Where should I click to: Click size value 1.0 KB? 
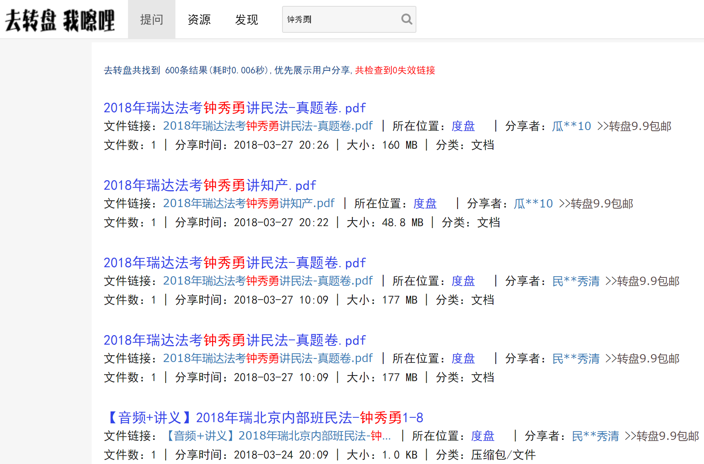399,455
